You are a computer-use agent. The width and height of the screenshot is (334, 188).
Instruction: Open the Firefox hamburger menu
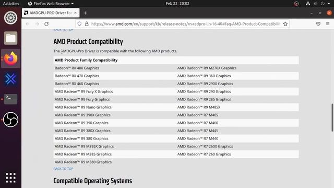pos(328,24)
